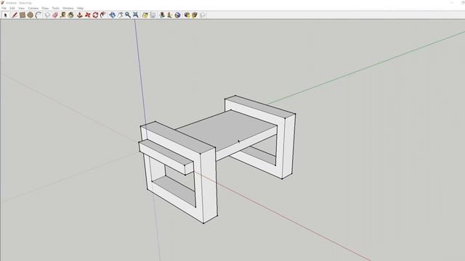465x261 pixels.
Task: Select the Tape Measure tool
Action: pyautogui.click(x=63, y=14)
